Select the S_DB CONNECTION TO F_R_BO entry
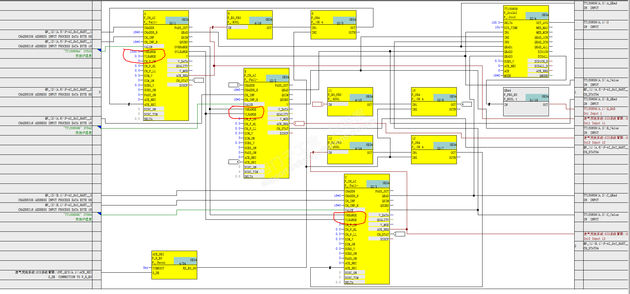630x294 pixels. 70,277
